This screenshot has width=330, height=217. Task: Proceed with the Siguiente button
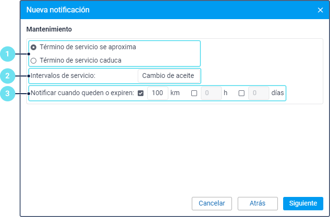coord(303,203)
